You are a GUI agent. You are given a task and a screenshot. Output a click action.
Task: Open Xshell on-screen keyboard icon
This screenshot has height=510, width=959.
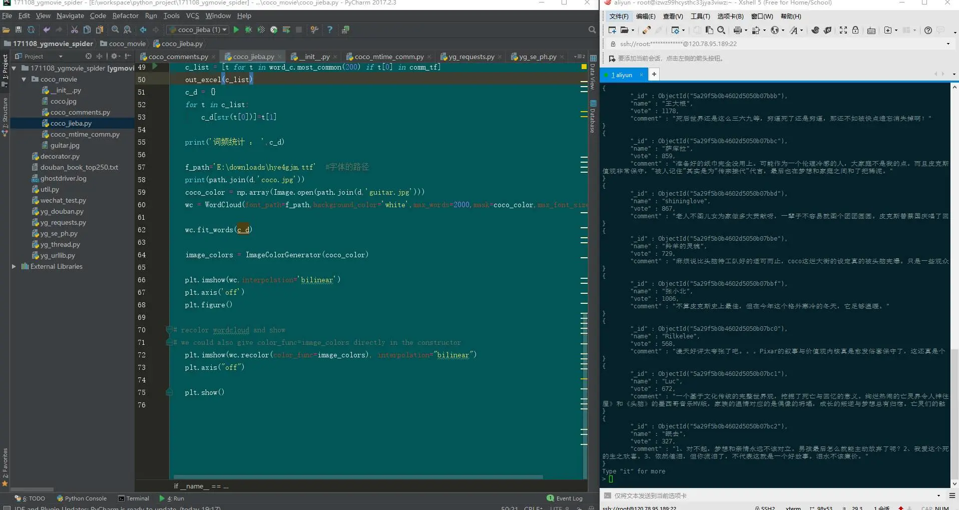871,31
